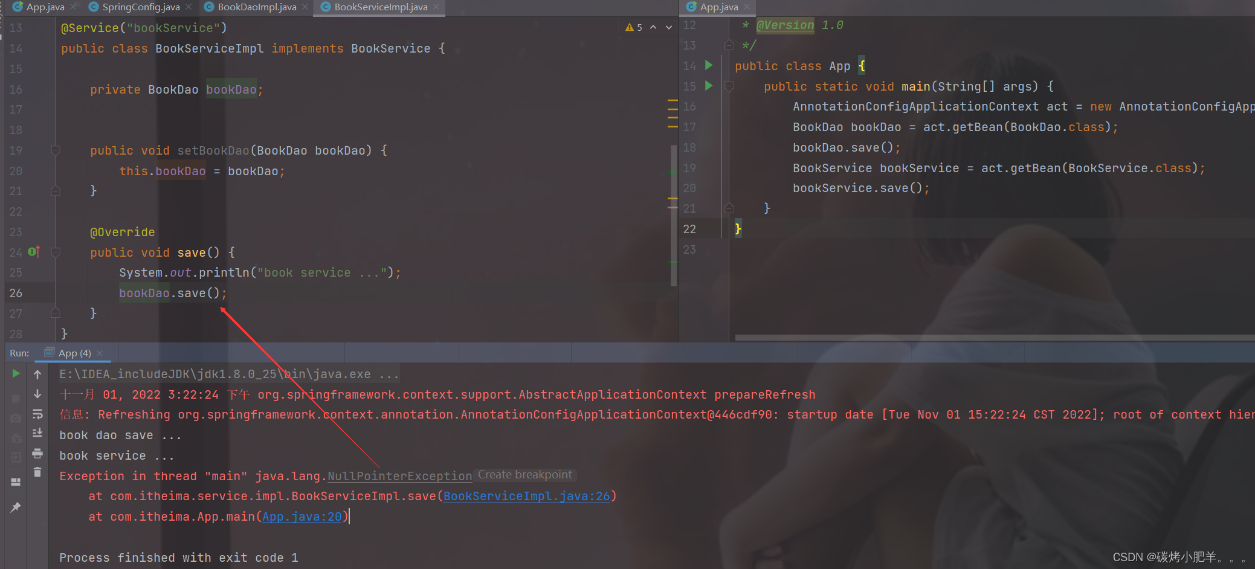
Task: Open the left App.java tab
Action: [x=45, y=7]
